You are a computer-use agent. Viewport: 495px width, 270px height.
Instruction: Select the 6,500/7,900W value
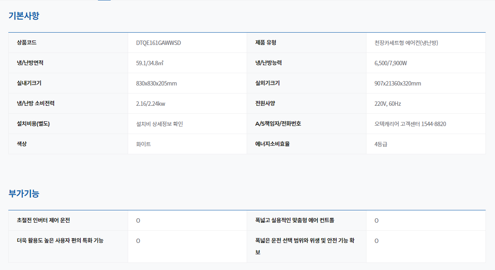pos(391,63)
